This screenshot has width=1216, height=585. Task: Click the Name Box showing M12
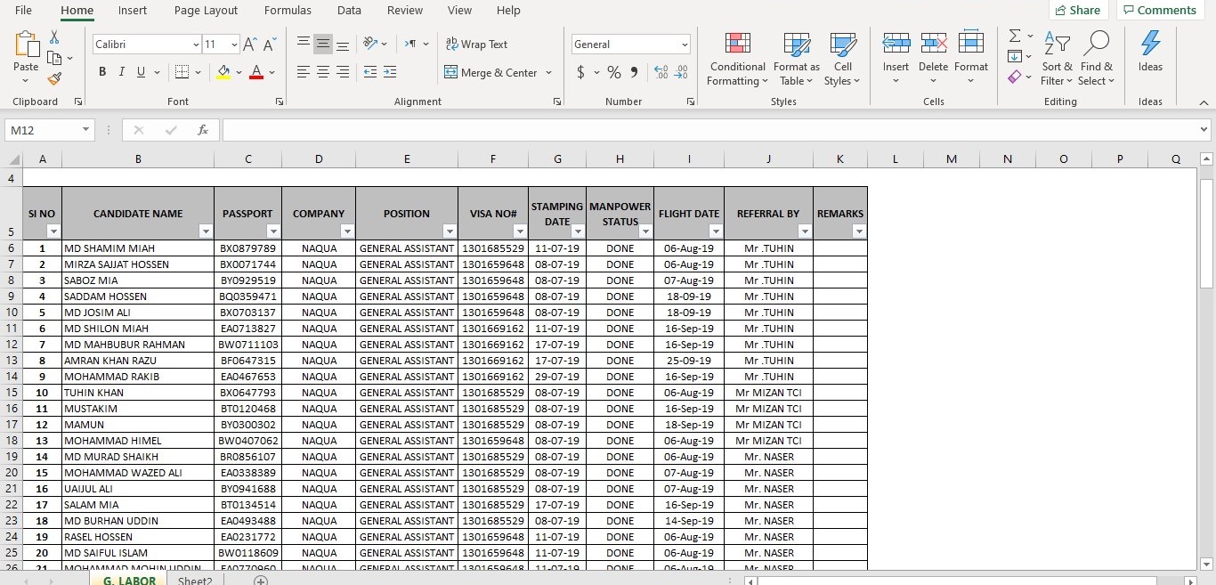click(x=43, y=130)
